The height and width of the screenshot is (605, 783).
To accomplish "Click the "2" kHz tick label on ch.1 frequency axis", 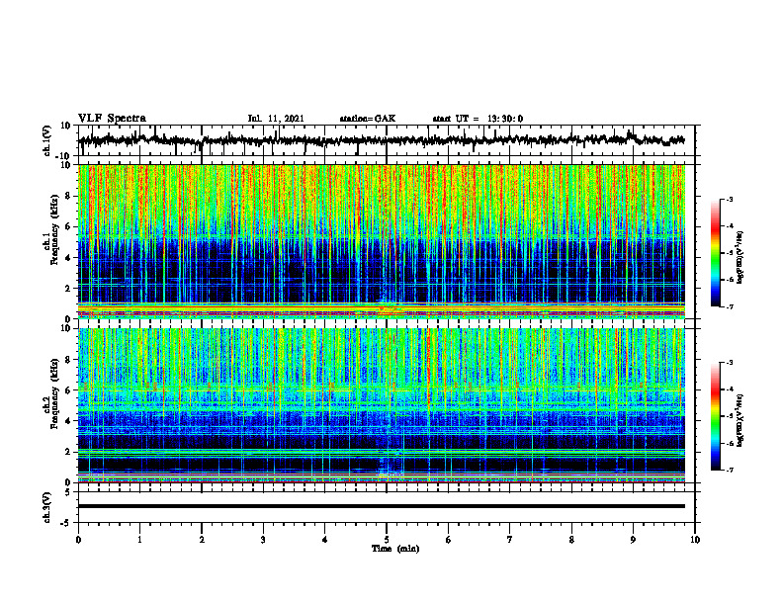I will [x=69, y=288].
